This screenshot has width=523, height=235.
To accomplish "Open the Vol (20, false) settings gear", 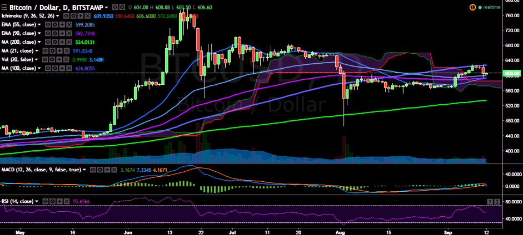I will point(52,59).
